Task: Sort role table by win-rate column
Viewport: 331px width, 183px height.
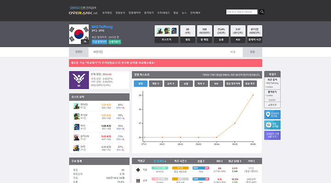Action: pos(201,161)
